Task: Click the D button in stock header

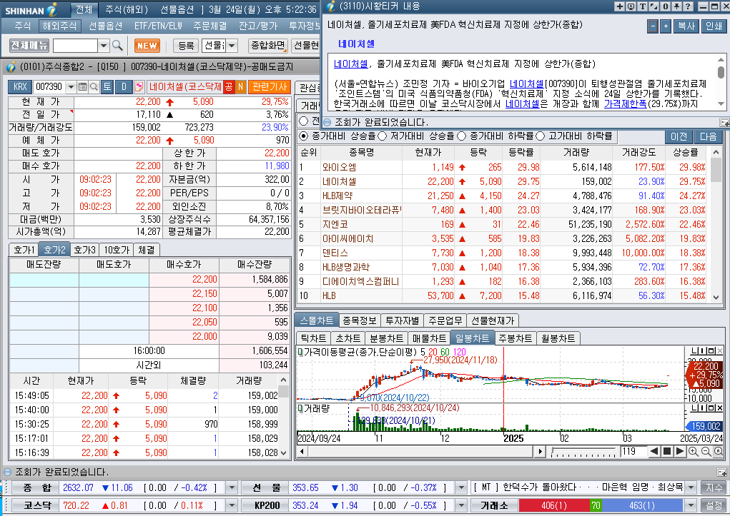Action: [x=124, y=87]
